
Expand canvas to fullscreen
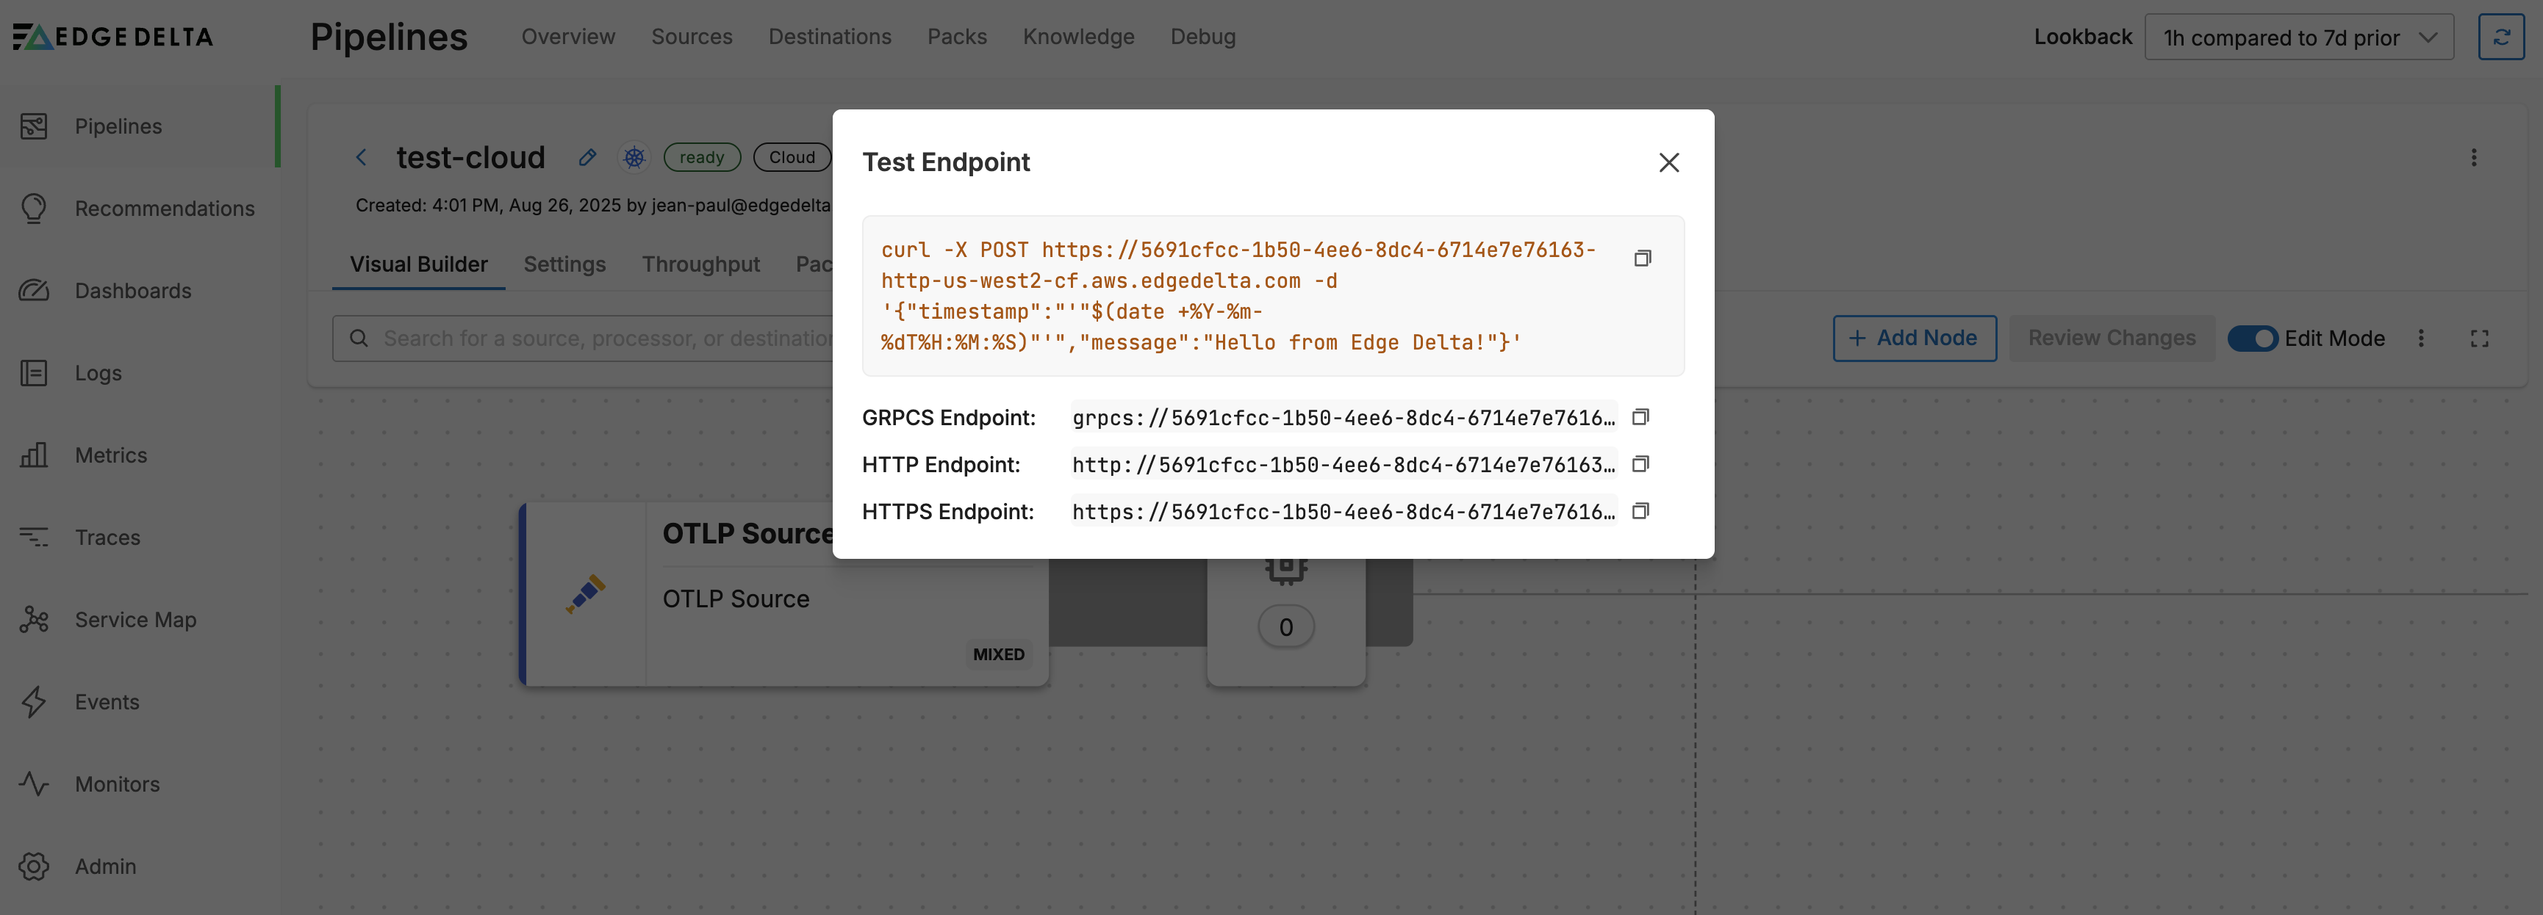2479,339
